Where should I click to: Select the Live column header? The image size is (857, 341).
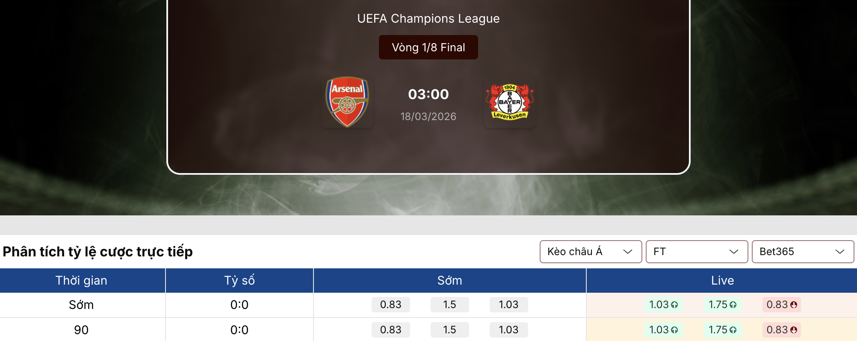[x=722, y=281]
